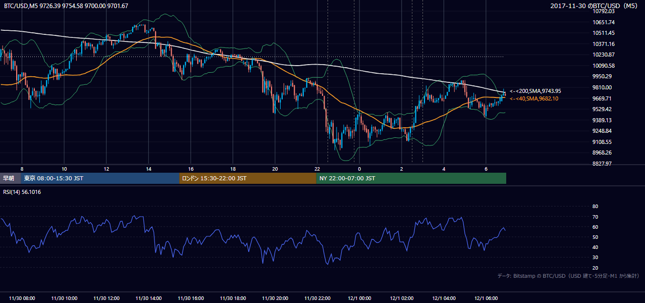
Task: Select price level 10511.45 on axis
Action: (603, 33)
